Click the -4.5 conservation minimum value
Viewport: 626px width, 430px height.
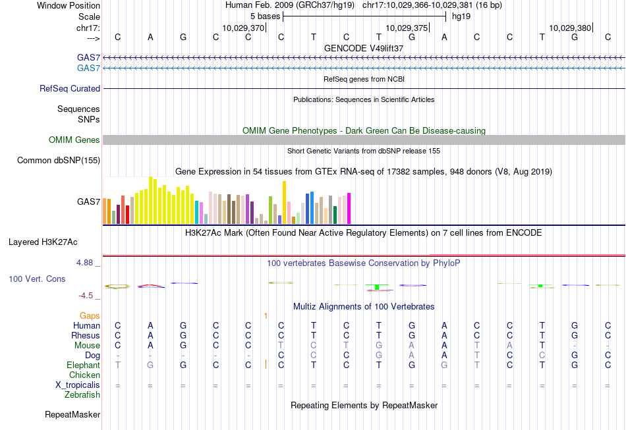pyautogui.click(x=86, y=296)
